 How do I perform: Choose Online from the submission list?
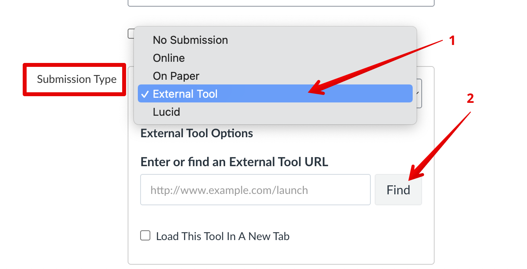click(x=169, y=58)
